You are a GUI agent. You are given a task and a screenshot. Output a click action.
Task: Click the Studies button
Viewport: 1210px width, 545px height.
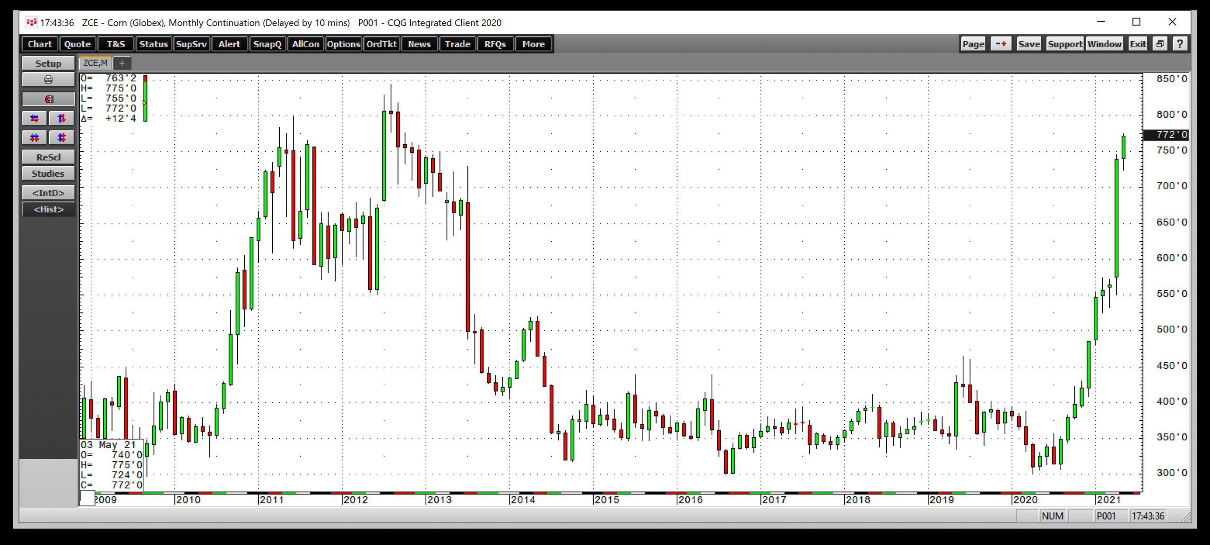[x=48, y=173]
